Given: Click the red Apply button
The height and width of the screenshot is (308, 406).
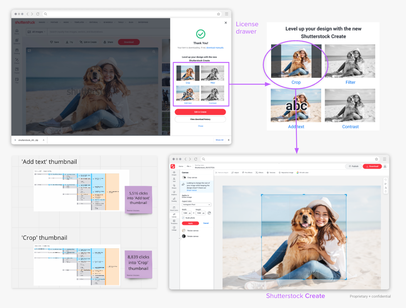Looking at the screenshot, I should coord(190,223).
